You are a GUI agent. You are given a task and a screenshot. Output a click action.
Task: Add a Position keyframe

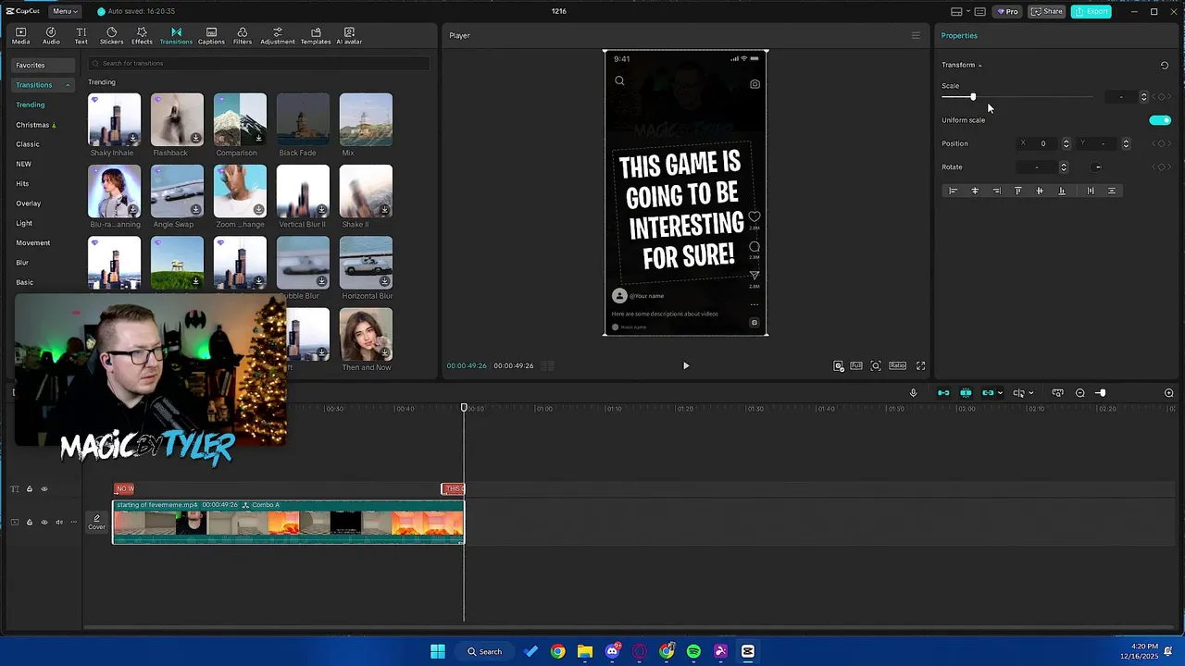click(1161, 143)
